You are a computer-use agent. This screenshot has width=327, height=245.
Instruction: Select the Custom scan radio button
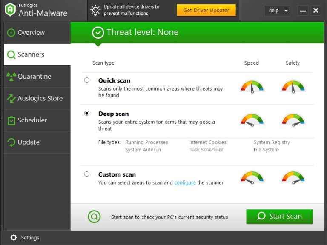pyautogui.click(x=87, y=174)
